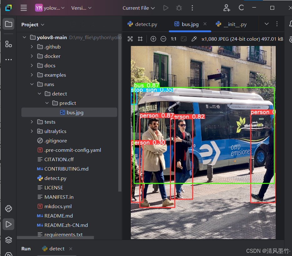
Task: Open the Current File run configuration dropdown
Action: [139, 8]
